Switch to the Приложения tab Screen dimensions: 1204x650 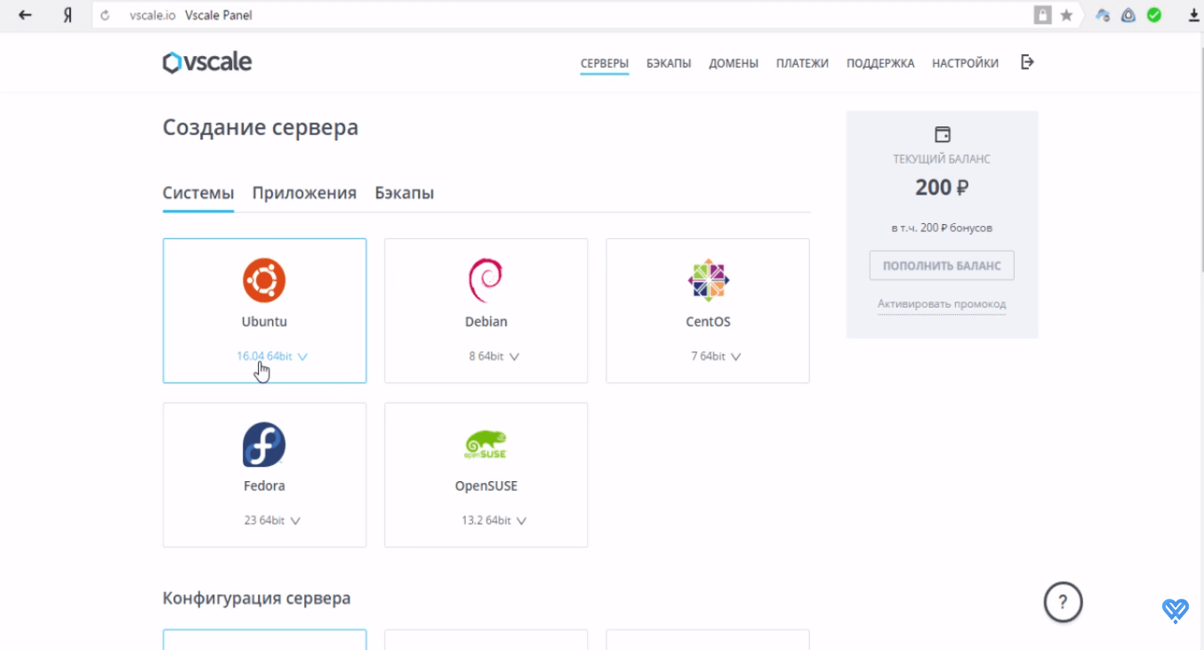coord(304,193)
